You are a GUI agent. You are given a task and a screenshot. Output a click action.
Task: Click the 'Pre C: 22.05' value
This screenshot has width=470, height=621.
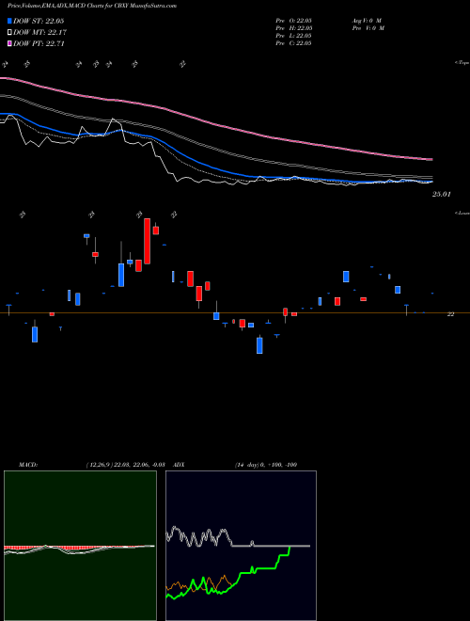coord(294,43)
